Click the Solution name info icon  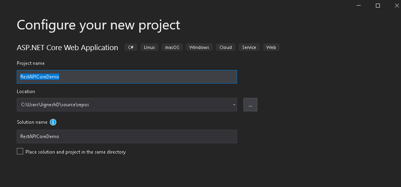53,122
